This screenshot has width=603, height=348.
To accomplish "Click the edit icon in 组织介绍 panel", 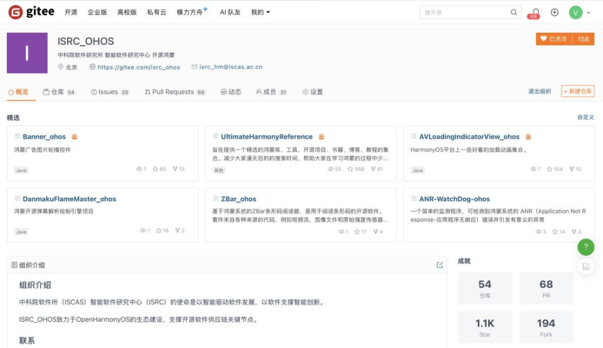I will click(440, 265).
